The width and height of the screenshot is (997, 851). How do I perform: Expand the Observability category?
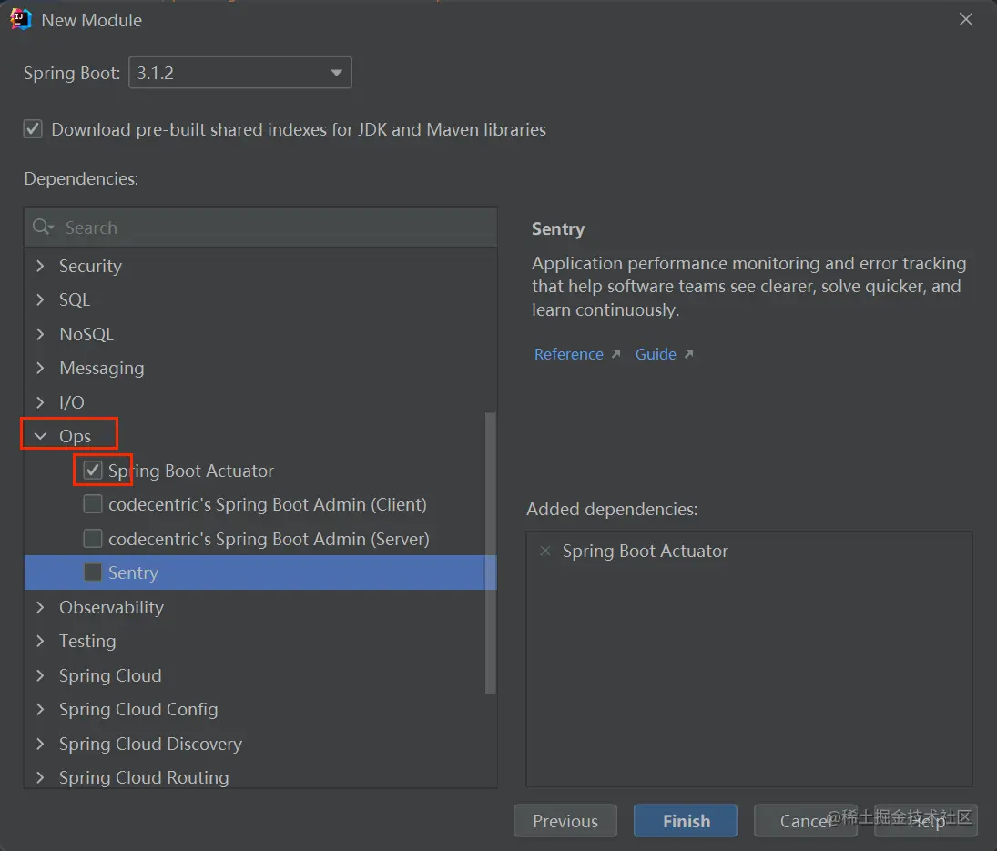[41, 607]
